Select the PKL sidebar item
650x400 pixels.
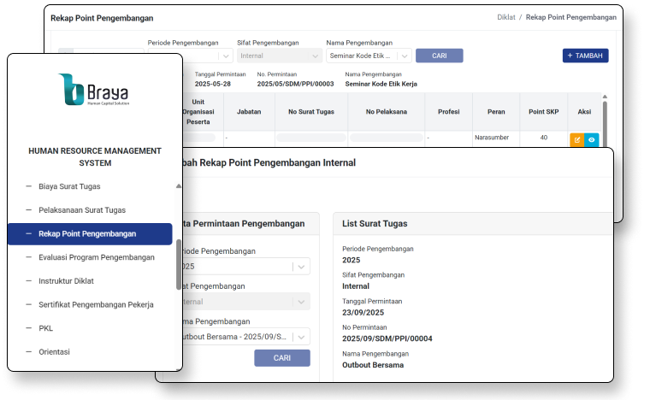click(x=46, y=328)
